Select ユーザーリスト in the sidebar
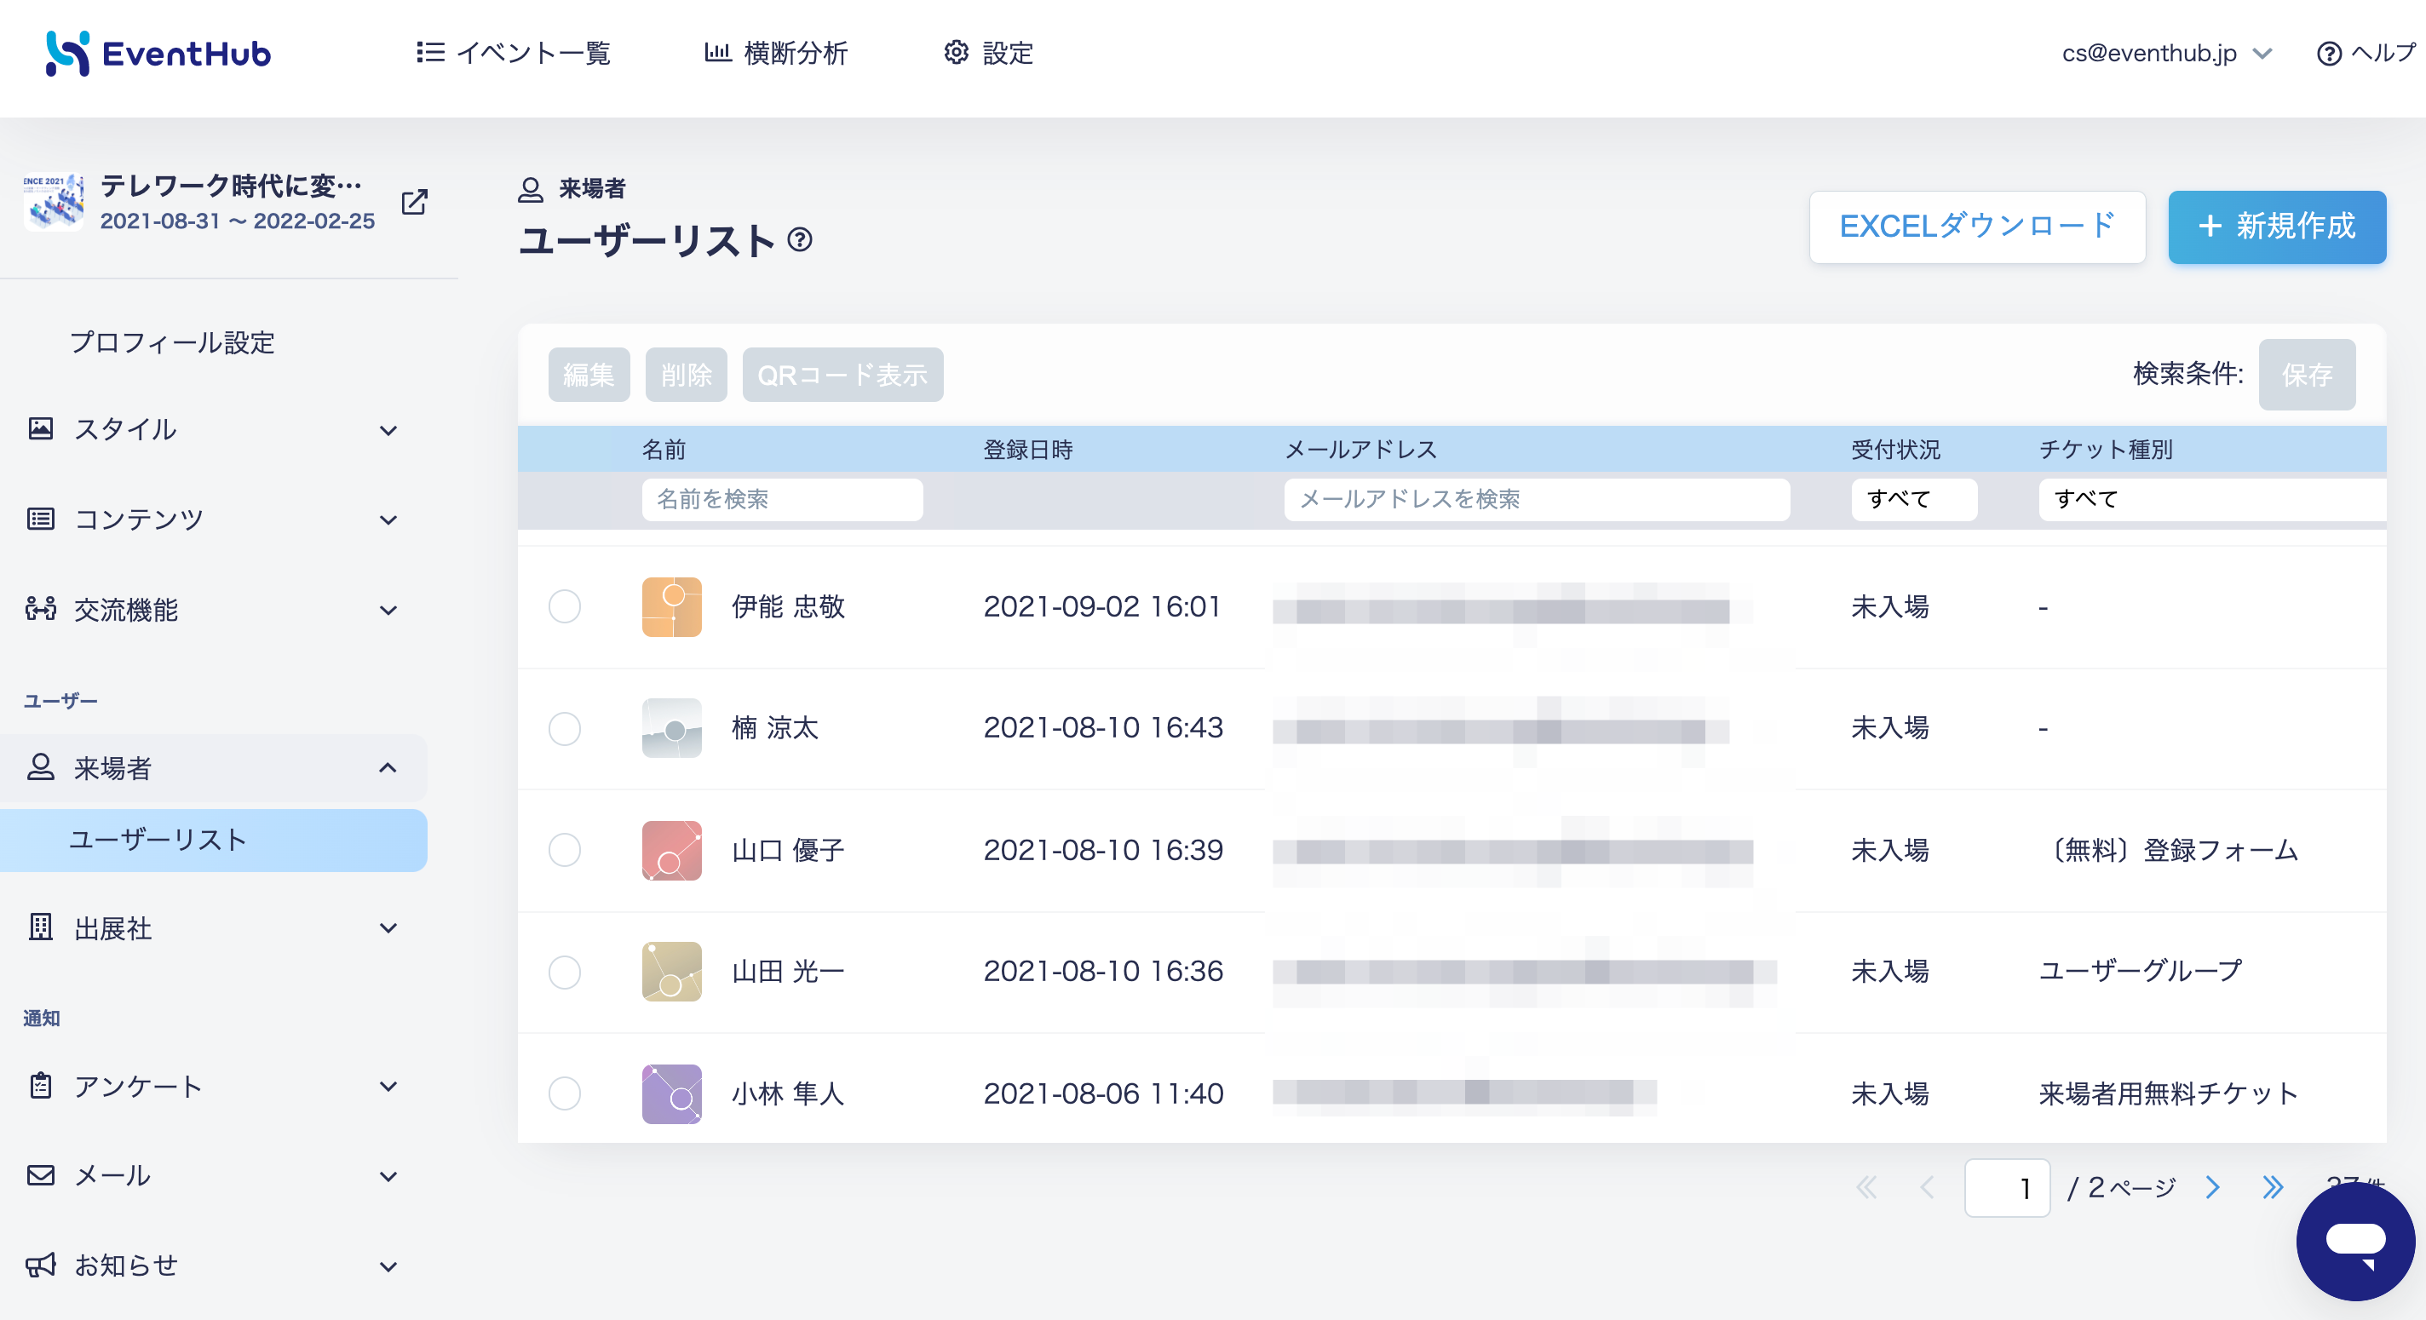This screenshot has width=2426, height=1320. tap(215, 840)
